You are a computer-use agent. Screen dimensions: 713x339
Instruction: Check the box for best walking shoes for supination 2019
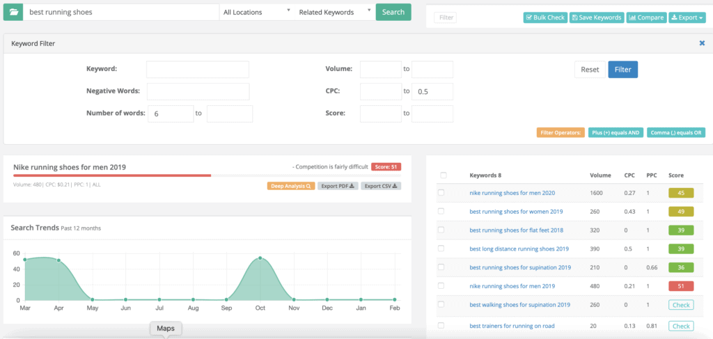441,304
